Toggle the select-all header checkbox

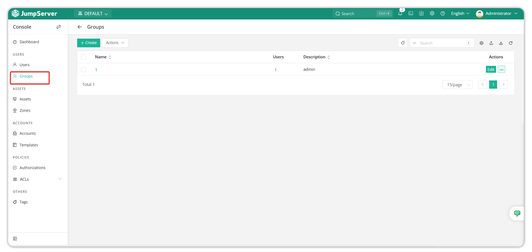(x=83, y=57)
